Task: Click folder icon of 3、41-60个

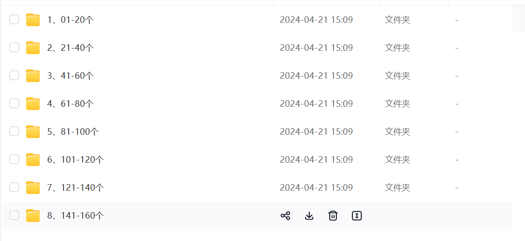Action: pyautogui.click(x=33, y=76)
